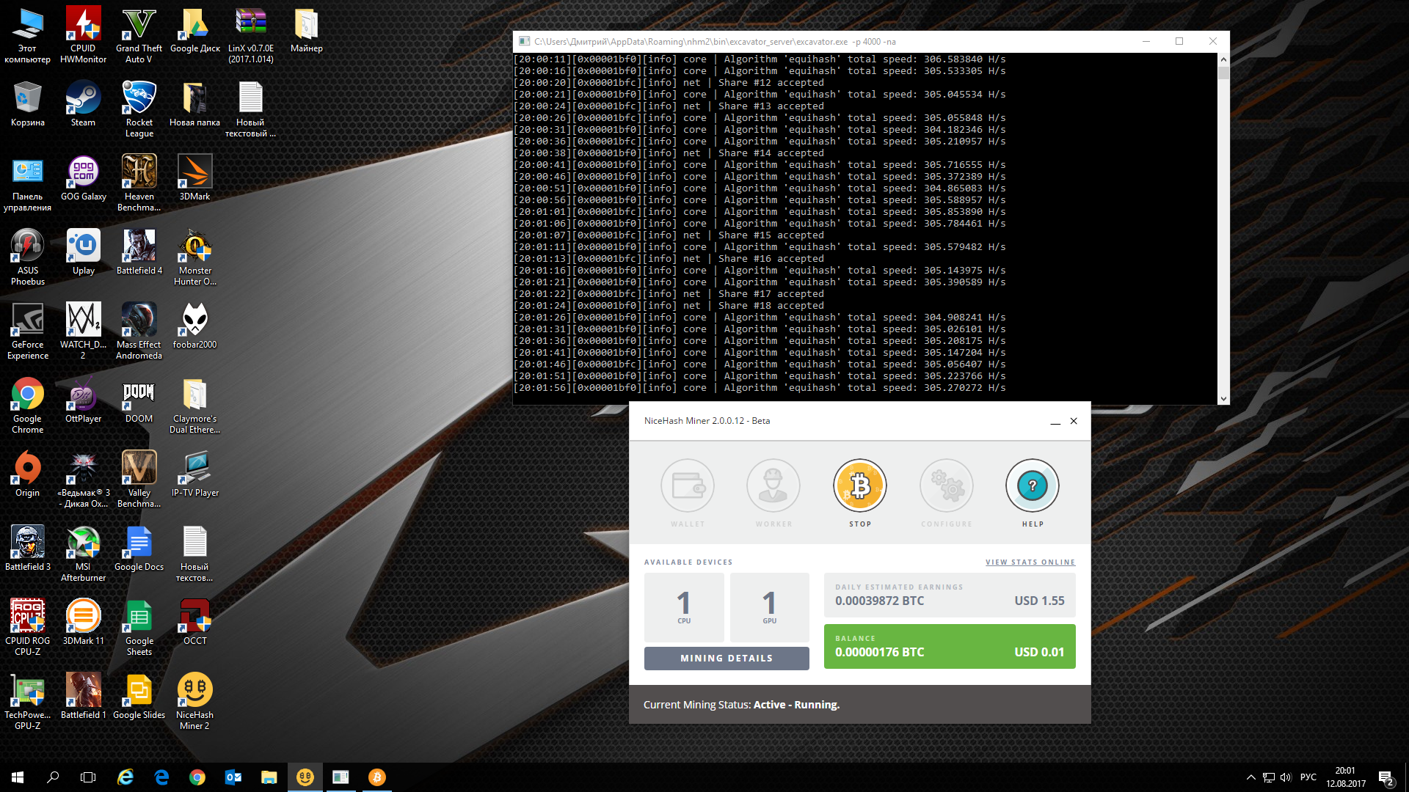The image size is (1409, 792).
Task: Open CPUID HWMonitor desktop shortcut
Action: (x=83, y=25)
